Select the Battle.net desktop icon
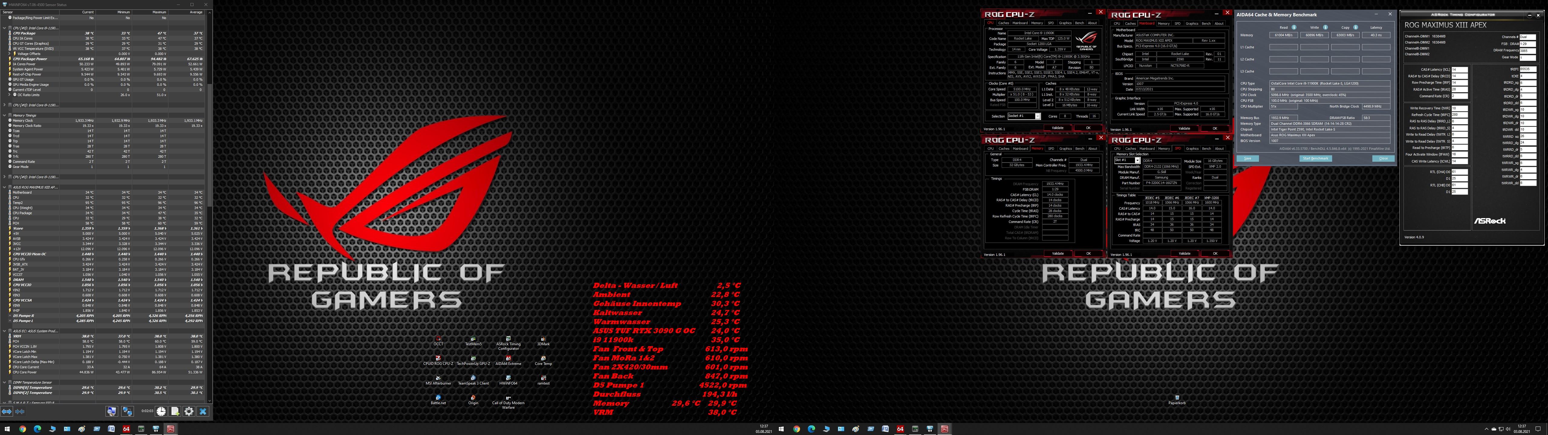This screenshot has width=1548, height=435. [x=439, y=400]
